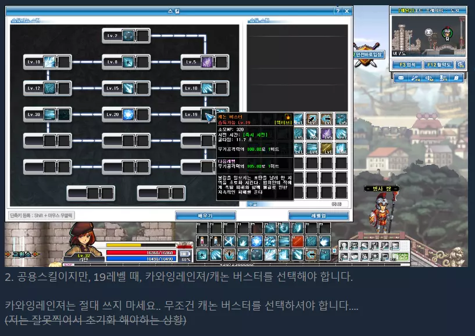The image size is (475, 336).
Task: Use the blue potion in hotbar slot 2
Action: coord(215,241)
